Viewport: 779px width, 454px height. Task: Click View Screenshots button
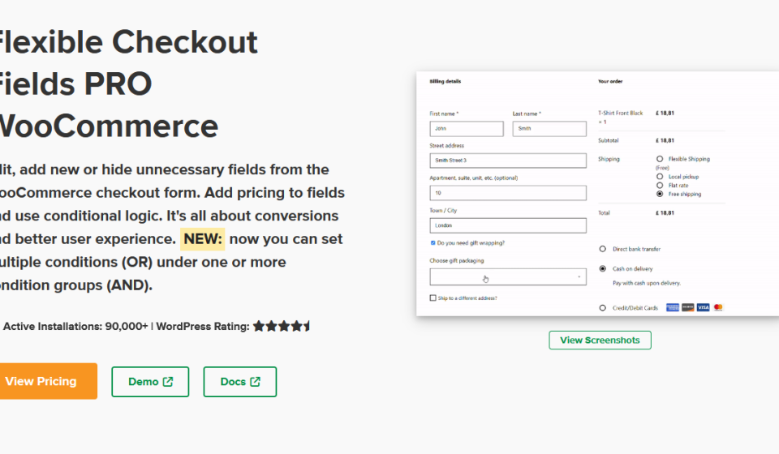click(600, 340)
